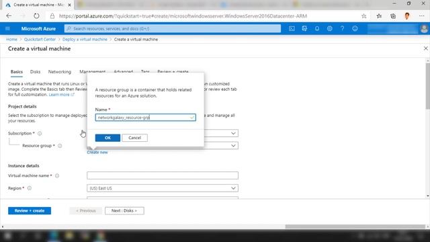430x242 pixels.
Task: Show info tooltip next to Virtual machine name
Action: 57,175
